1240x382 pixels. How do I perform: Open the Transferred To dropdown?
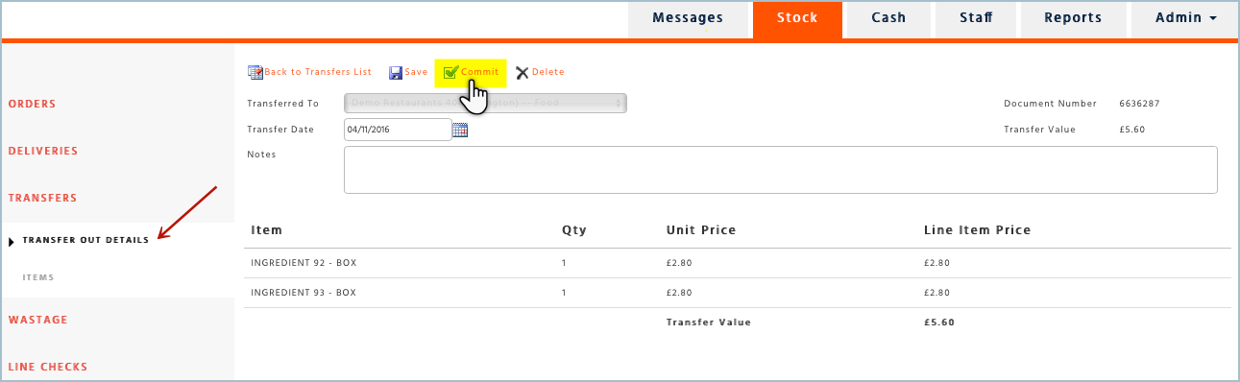click(x=485, y=103)
